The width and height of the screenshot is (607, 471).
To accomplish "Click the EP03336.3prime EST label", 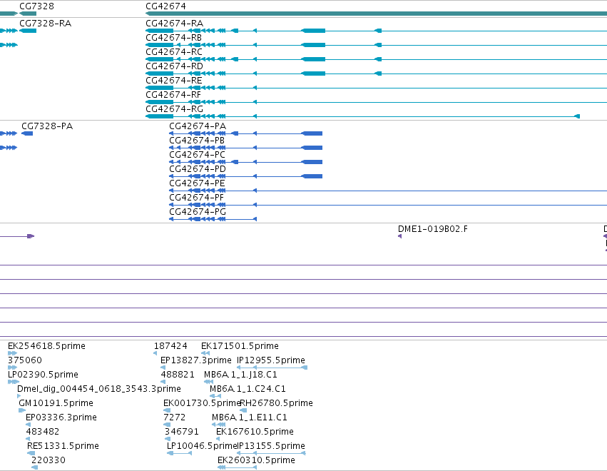I will 61,417.
